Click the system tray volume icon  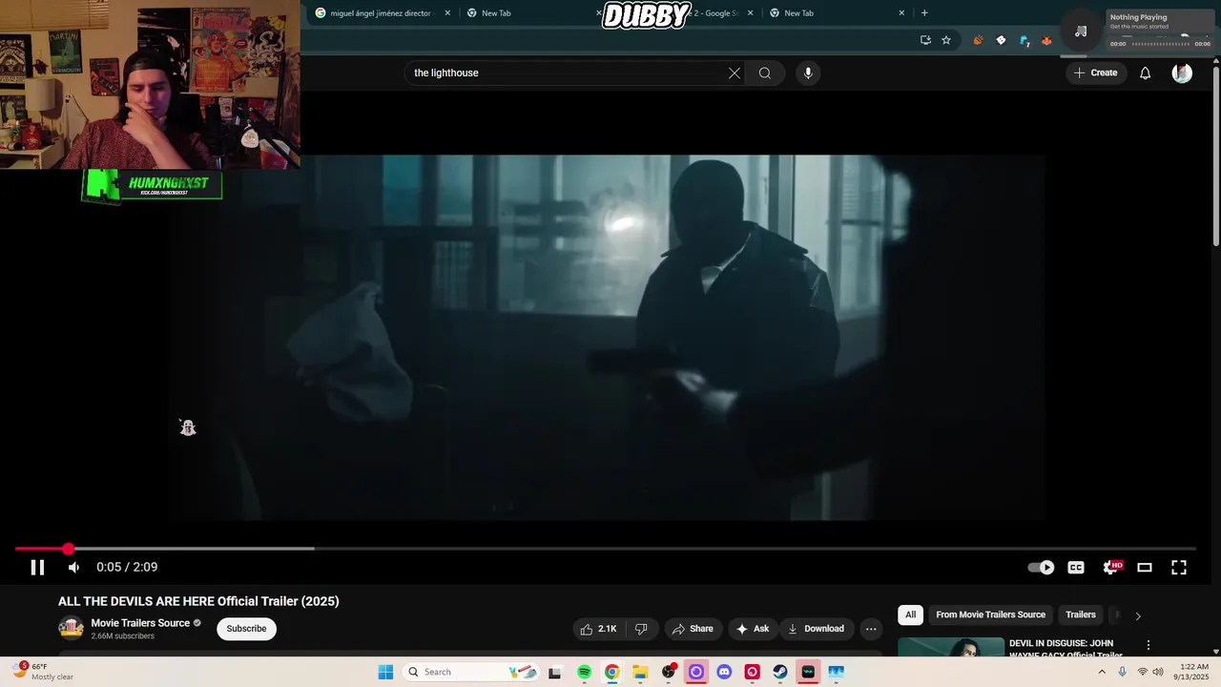1158,672
